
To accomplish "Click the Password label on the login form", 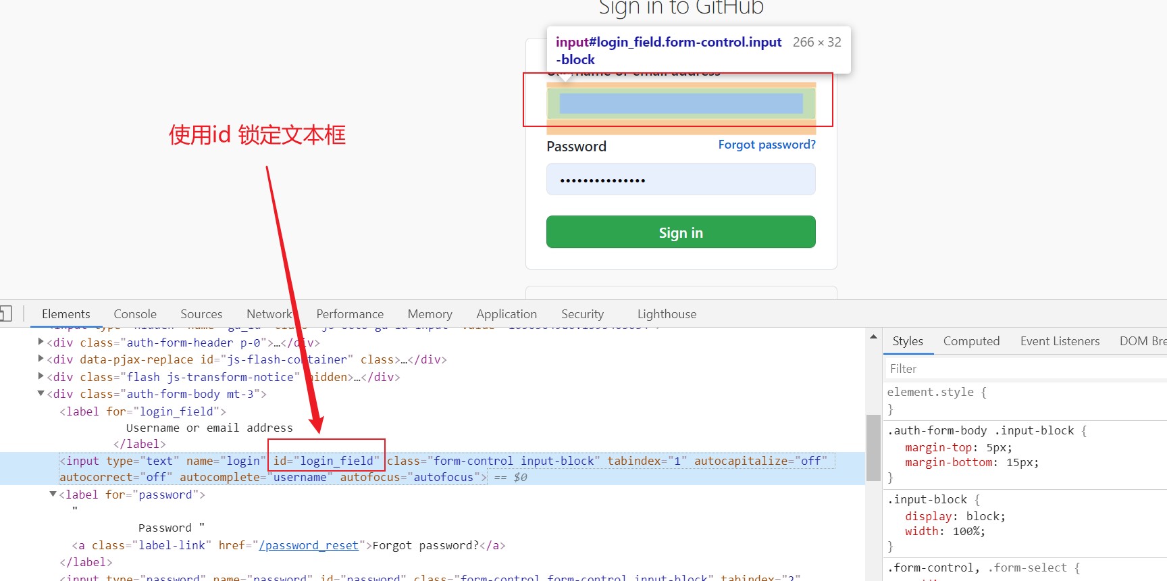I will 576,147.
